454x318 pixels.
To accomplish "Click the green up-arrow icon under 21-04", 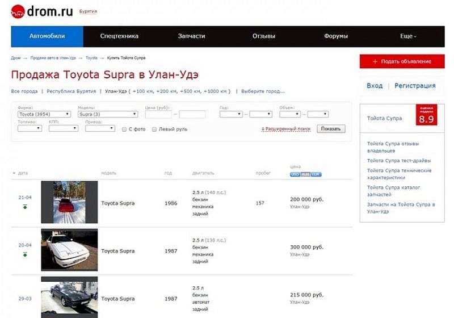I will click(x=25, y=207).
